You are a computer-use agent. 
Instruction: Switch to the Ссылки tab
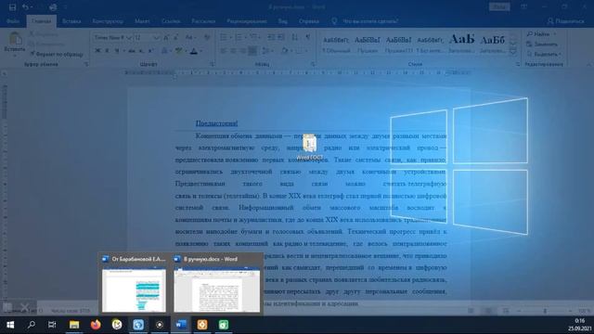[171, 21]
